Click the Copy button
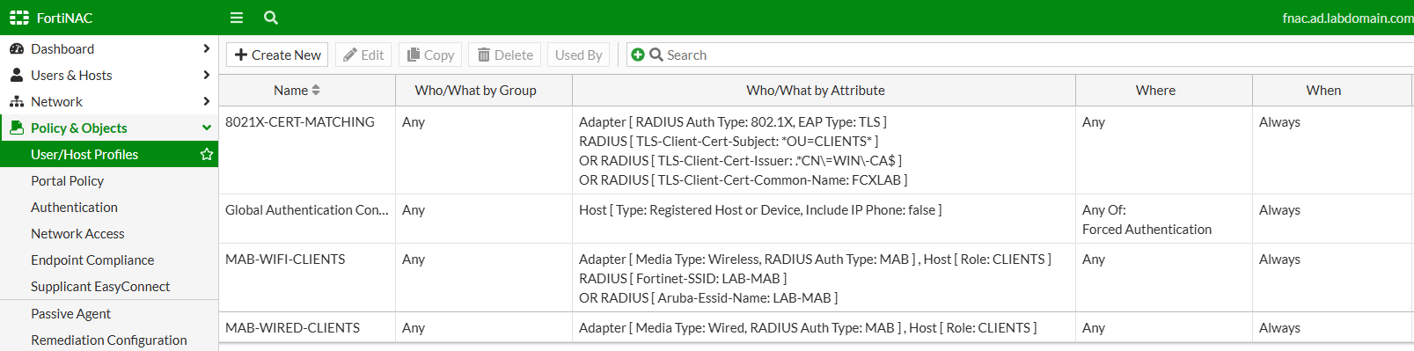 click(x=430, y=55)
